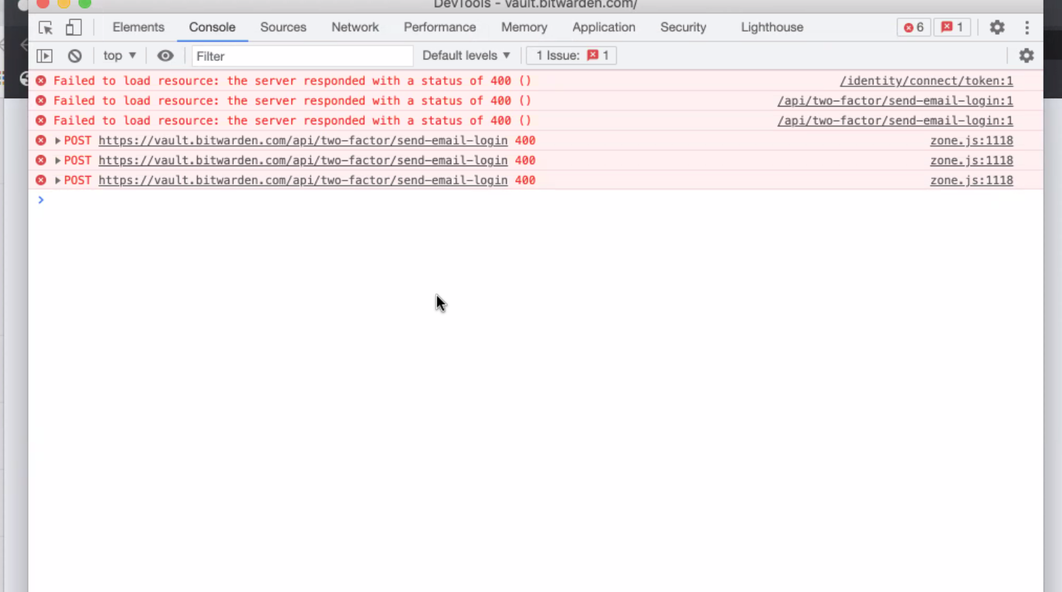Open the zone.js:1118 source link

[x=971, y=141]
